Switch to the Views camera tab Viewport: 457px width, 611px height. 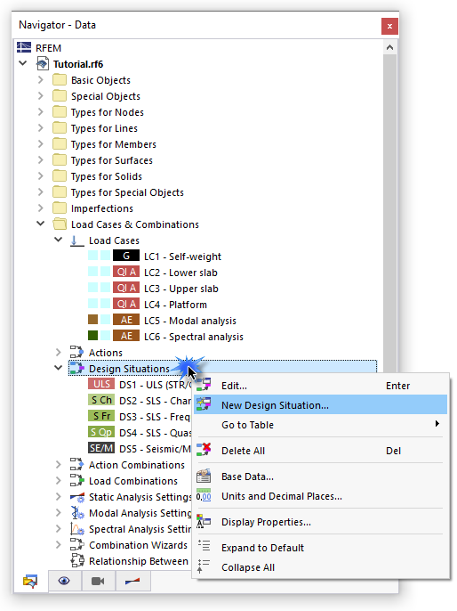(x=98, y=581)
